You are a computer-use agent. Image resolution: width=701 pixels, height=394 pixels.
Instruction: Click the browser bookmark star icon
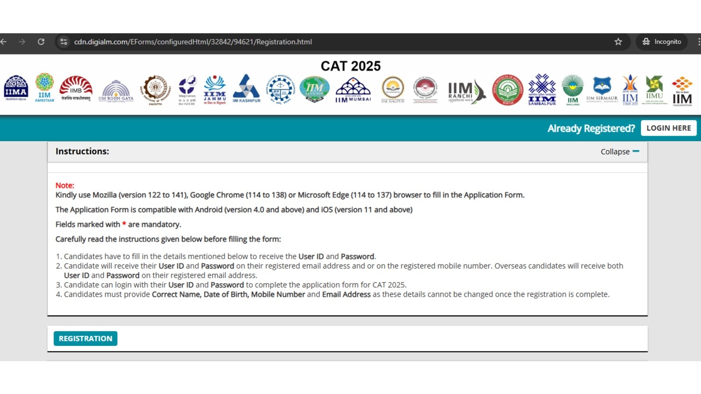click(618, 42)
